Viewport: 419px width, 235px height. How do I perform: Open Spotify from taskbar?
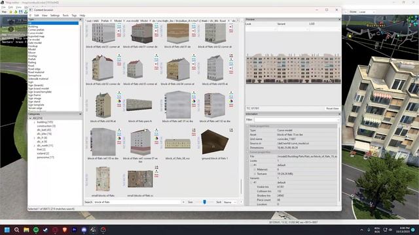(x=36, y=230)
